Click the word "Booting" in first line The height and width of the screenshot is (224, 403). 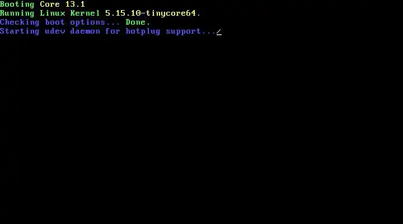coord(17,4)
